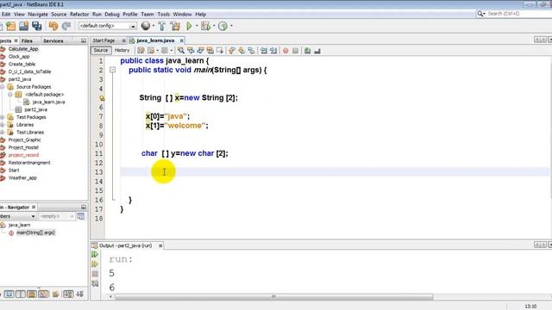Comment selected lines icon in editor toolbar
The image size is (552, 310).
(307, 51)
